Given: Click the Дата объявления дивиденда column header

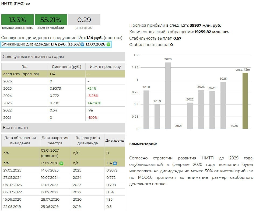Looking at the screenshot, I should pos(20,140).
